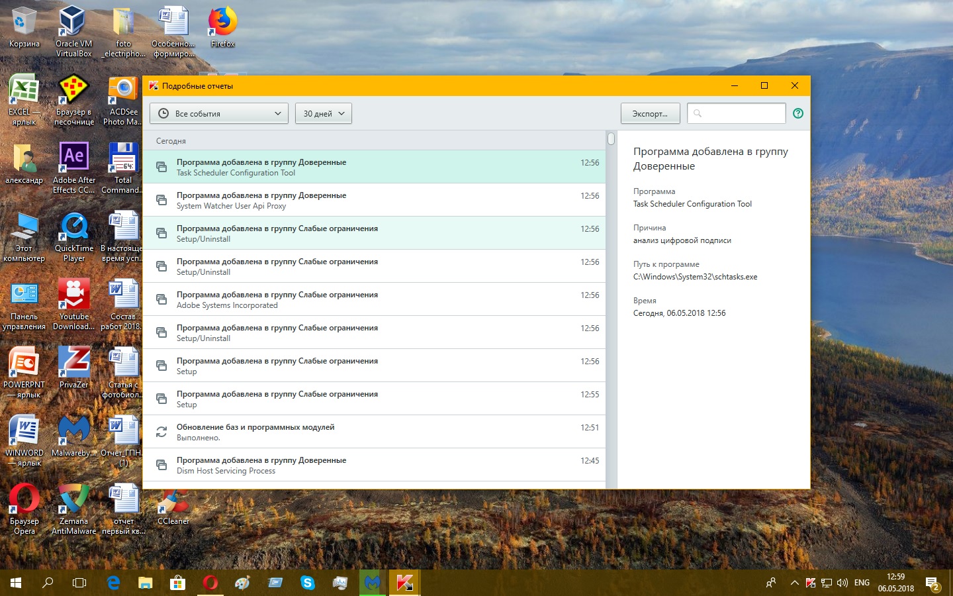The width and height of the screenshot is (953, 596).
Task: Show hidden tray icons with the chevron
Action: 794,583
